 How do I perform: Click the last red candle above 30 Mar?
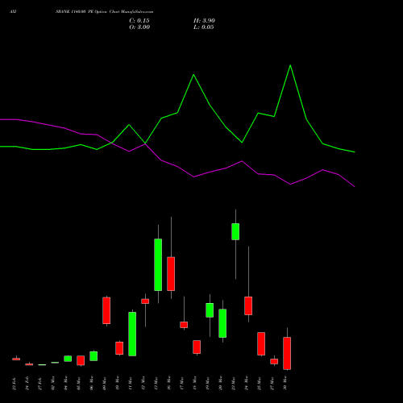pyautogui.click(x=287, y=353)
